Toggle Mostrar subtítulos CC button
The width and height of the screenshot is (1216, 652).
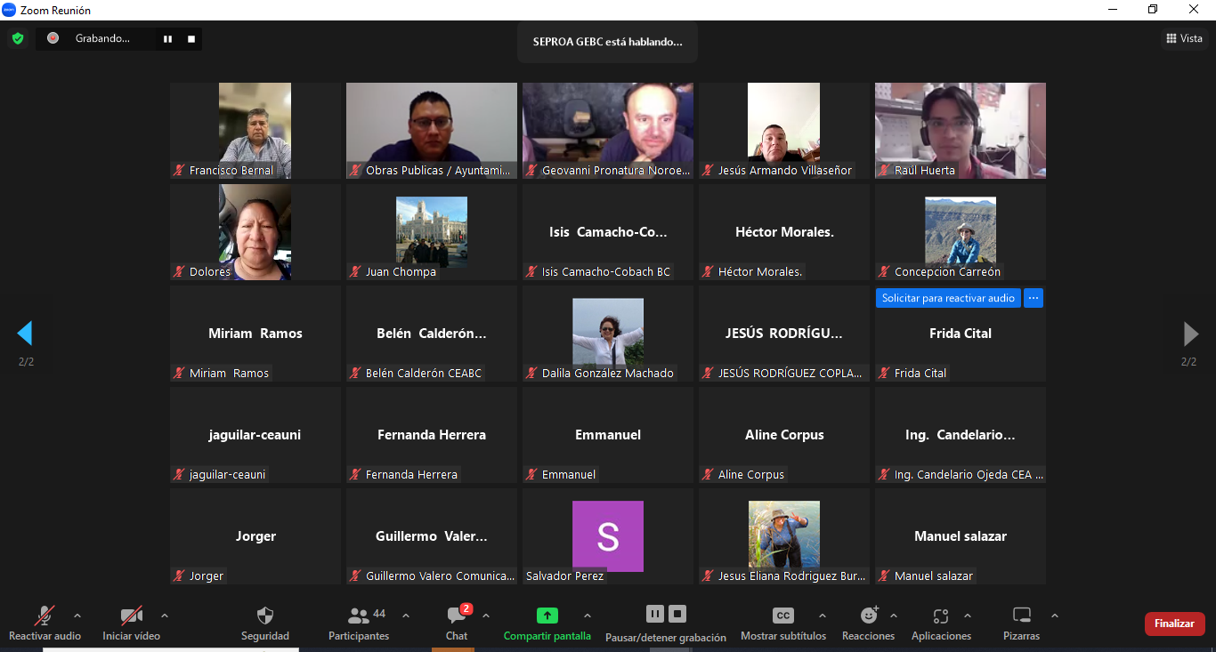pyautogui.click(x=783, y=616)
